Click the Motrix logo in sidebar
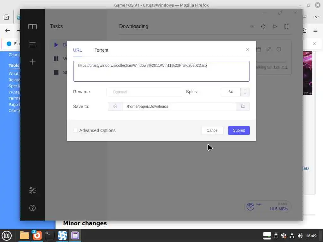 coord(32,26)
